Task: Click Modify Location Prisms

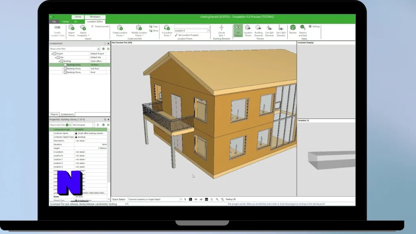Action: (139, 31)
